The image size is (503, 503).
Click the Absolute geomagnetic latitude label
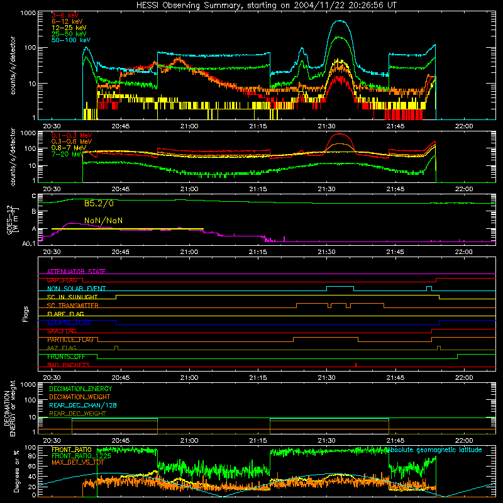[x=434, y=450]
